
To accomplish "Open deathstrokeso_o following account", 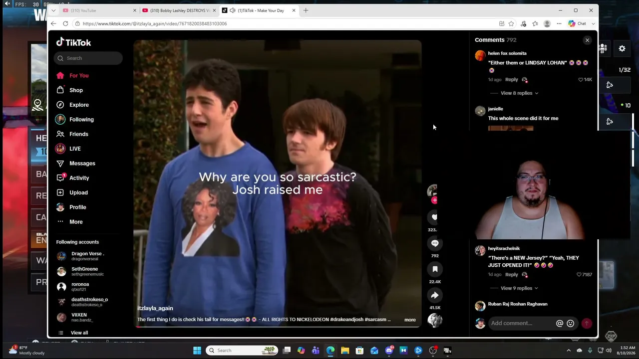I will click(87, 302).
